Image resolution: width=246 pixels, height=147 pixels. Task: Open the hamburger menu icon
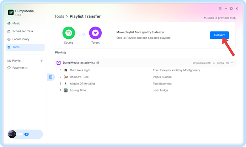pos(220,8)
